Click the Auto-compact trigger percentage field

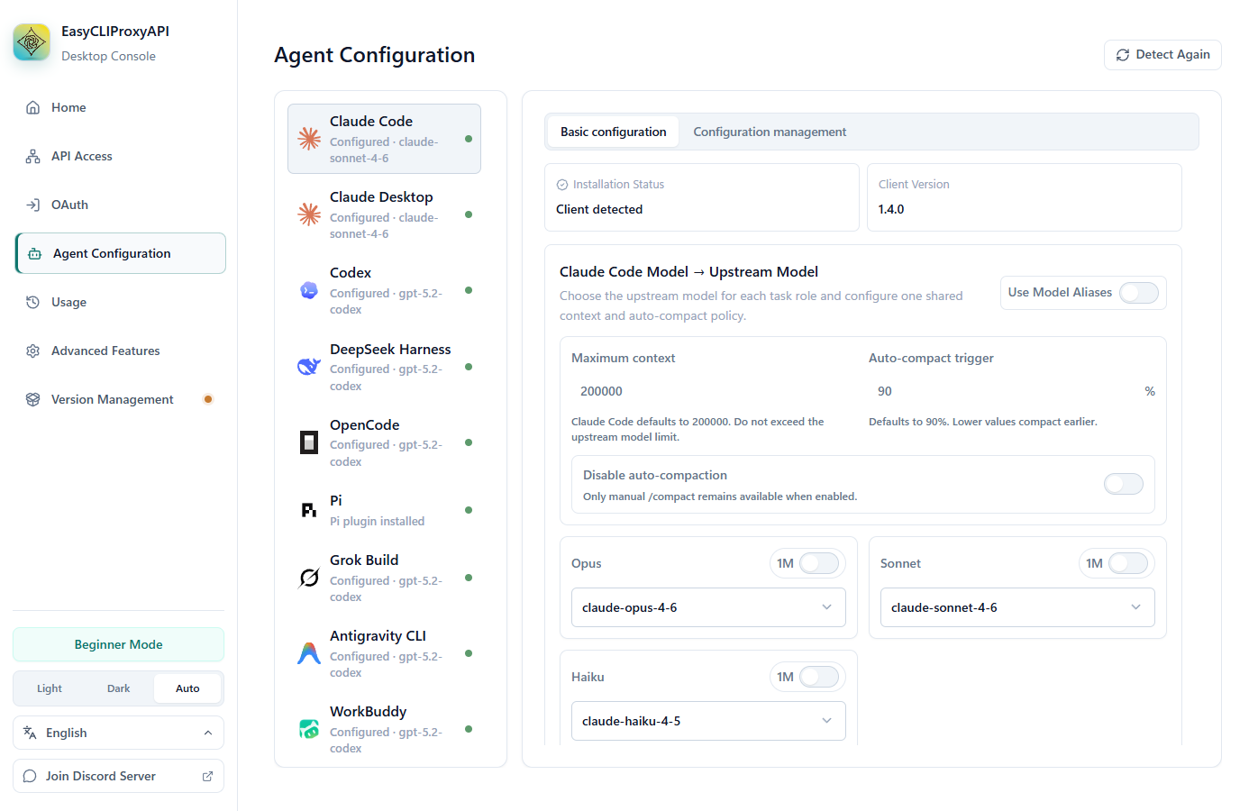coord(1004,391)
